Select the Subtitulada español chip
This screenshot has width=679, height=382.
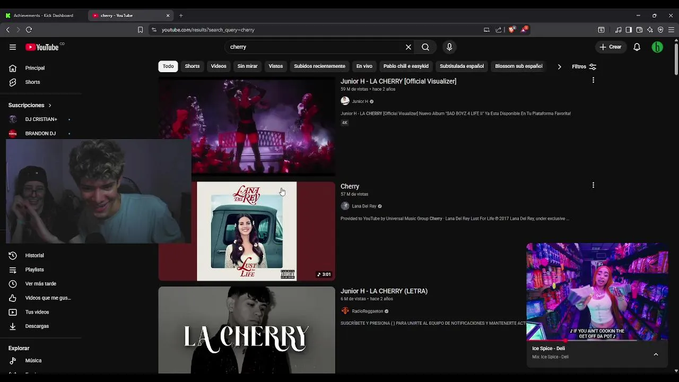coord(462,66)
